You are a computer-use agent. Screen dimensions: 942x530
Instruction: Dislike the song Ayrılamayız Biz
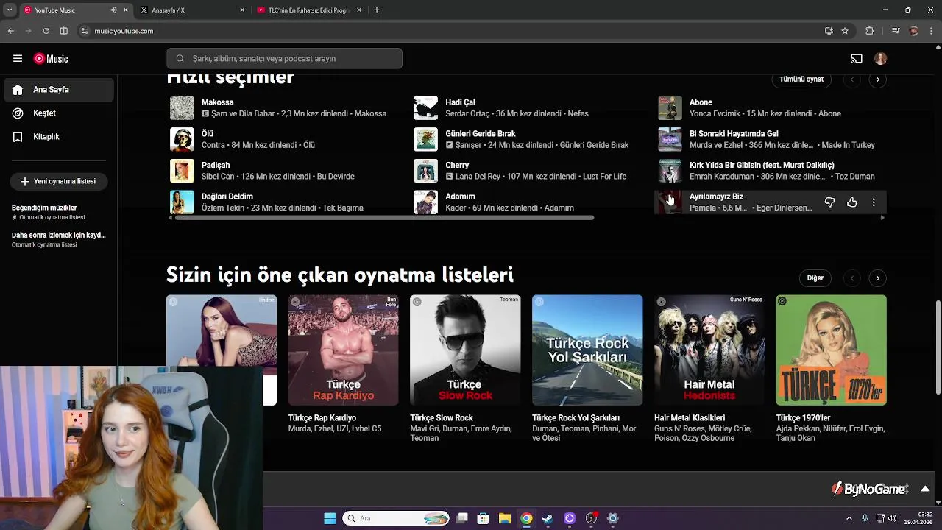(829, 202)
